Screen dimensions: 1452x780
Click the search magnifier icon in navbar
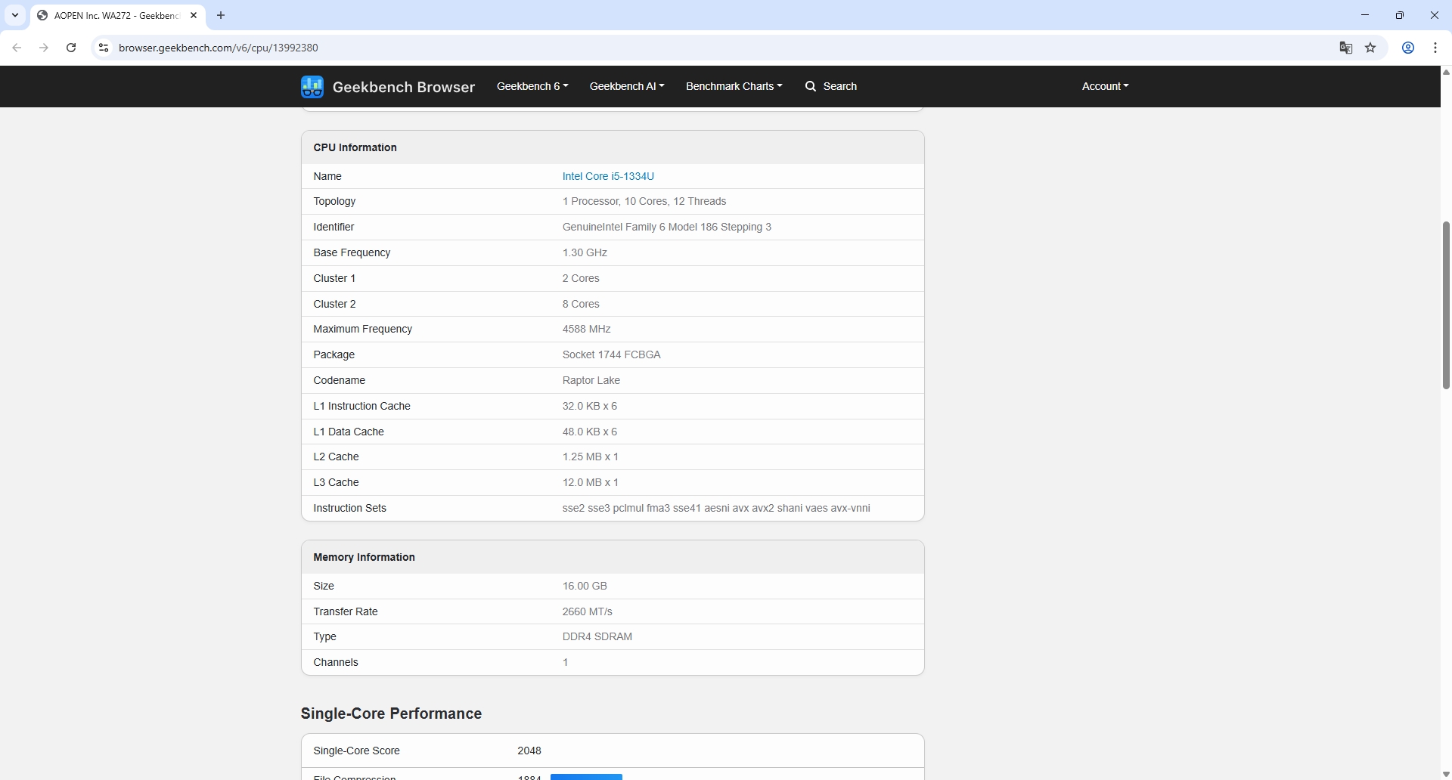pos(811,86)
